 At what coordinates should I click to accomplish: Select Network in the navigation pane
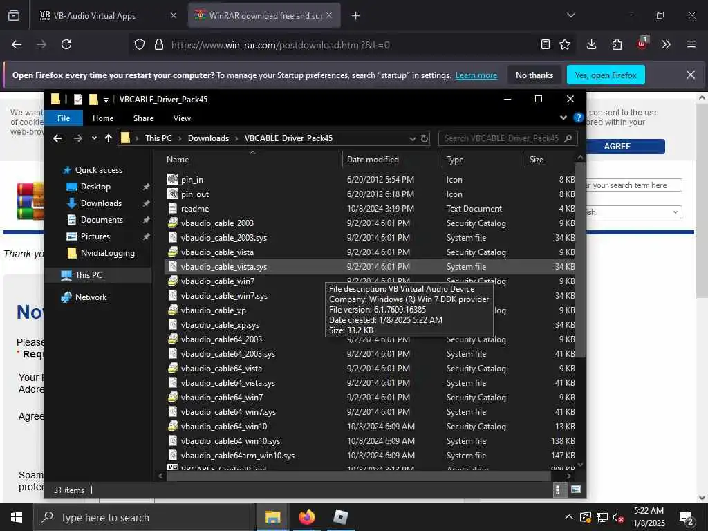tap(91, 297)
